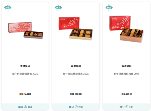Click the 香港皇玥 brand name on the middle card
Image resolution: width=151 pixels, height=111 pixels.
(x=76, y=66)
